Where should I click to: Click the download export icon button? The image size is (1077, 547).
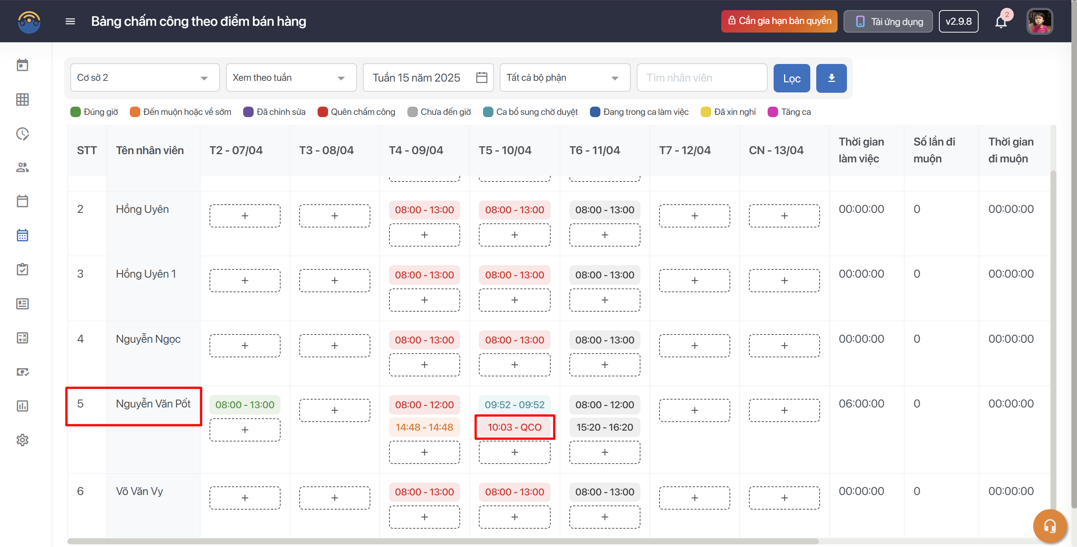(x=831, y=78)
